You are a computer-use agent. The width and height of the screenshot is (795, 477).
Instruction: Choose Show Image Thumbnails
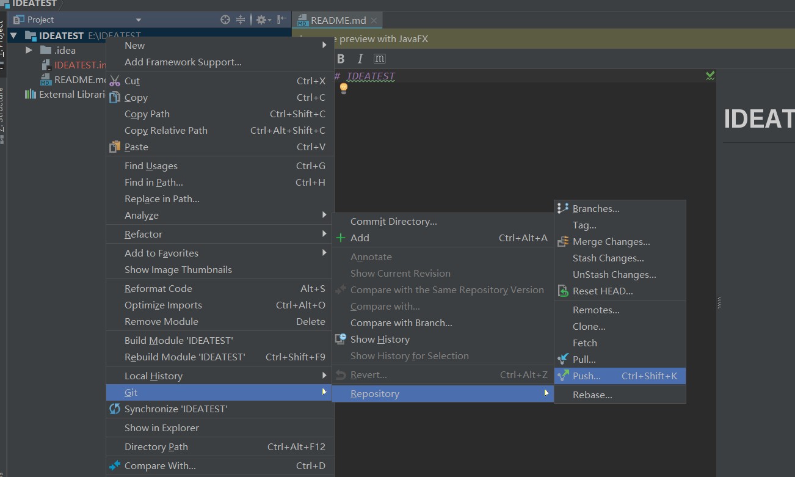[220, 269]
